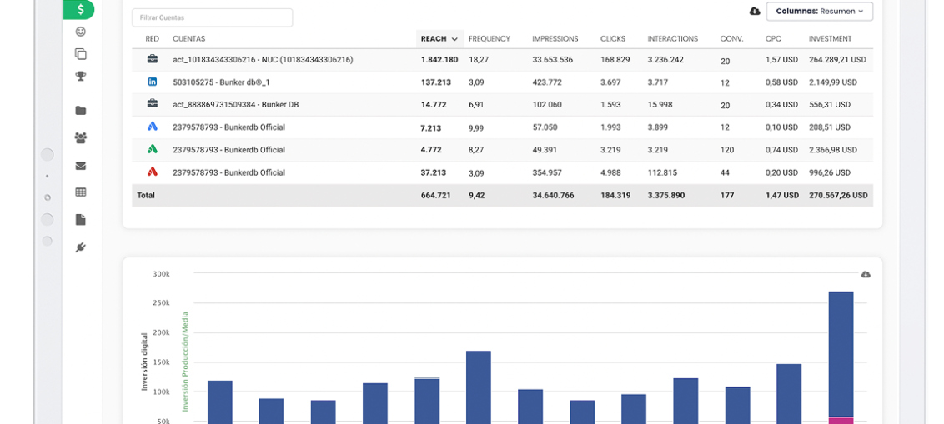Focus the Filtrar Cuentas input field
The height and width of the screenshot is (424, 944).
(212, 17)
